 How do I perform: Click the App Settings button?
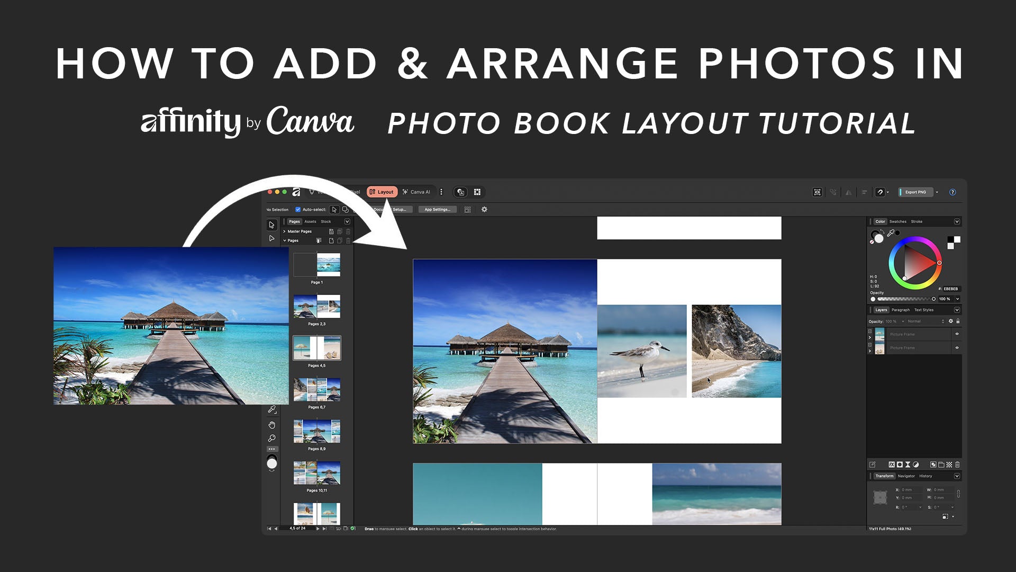(x=437, y=210)
